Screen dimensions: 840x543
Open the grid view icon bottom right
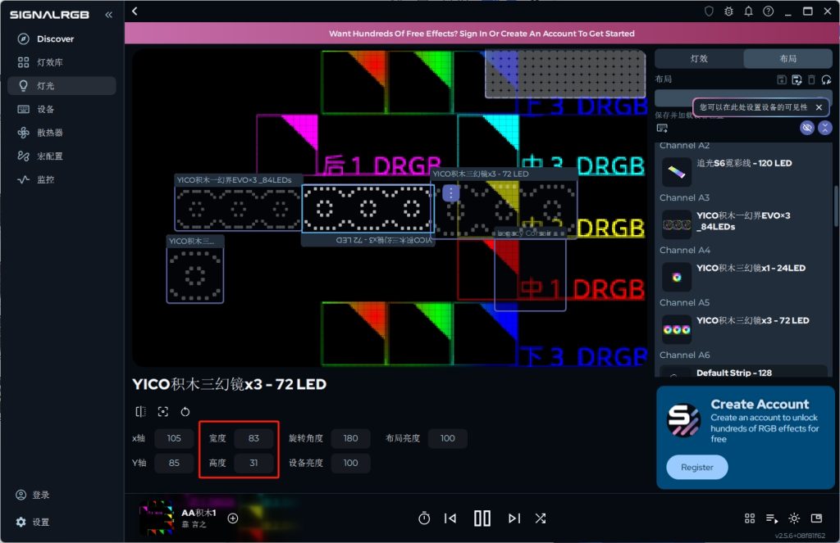pyautogui.click(x=750, y=518)
